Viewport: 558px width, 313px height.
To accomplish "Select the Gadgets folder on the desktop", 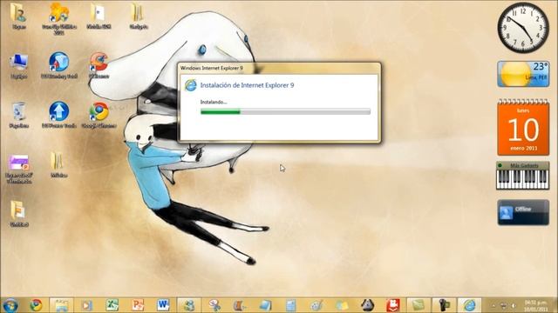I will point(138,17).
